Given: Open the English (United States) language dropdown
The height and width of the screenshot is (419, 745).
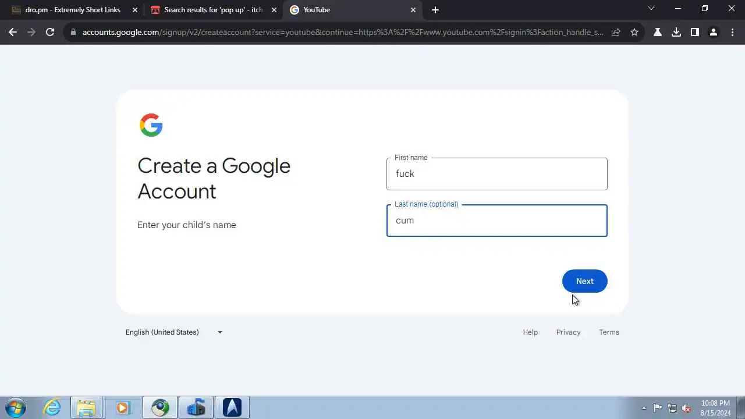Looking at the screenshot, I should click(174, 332).
